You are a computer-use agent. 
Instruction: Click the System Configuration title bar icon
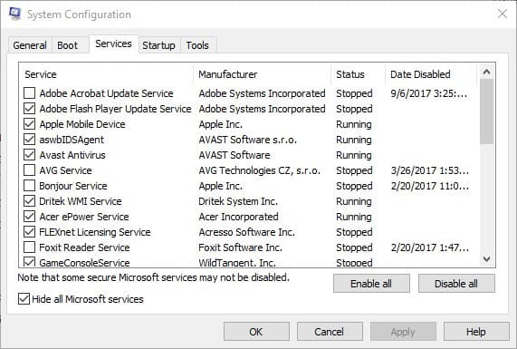[x=14, y=14]
